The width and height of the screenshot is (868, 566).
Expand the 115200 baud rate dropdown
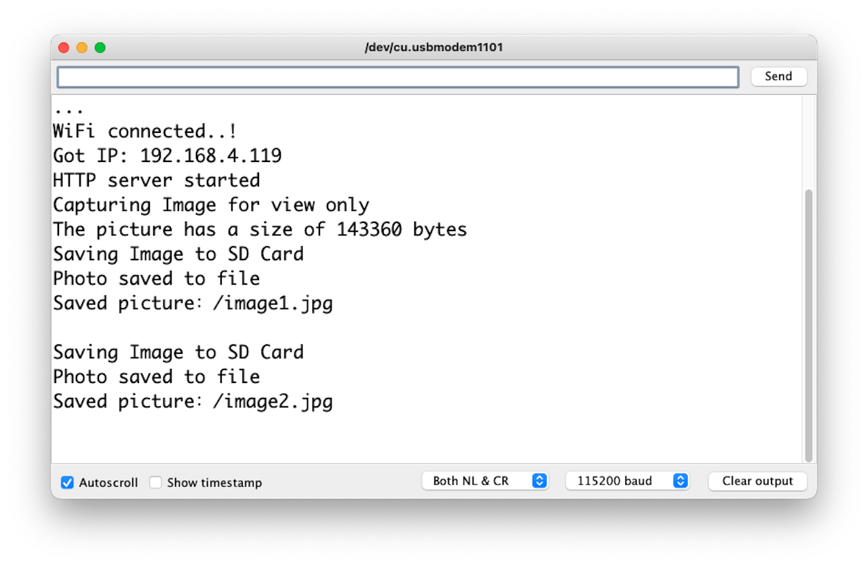coord(627,481)
